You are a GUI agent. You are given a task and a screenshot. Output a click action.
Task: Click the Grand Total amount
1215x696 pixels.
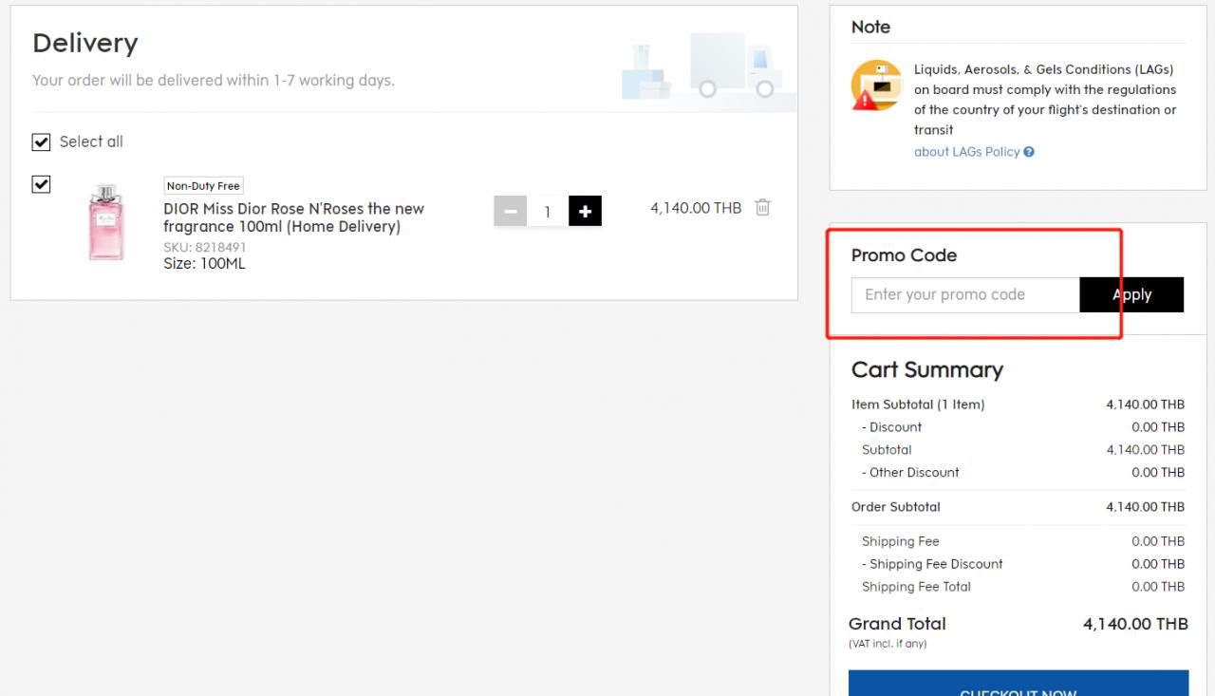(x=1134, y=624)
